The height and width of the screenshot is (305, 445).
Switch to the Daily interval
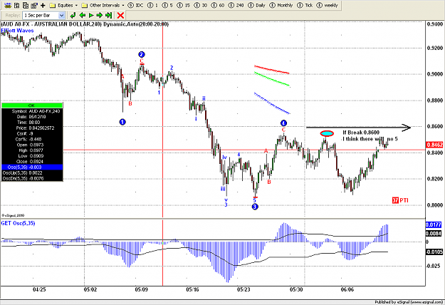(256, 5)
